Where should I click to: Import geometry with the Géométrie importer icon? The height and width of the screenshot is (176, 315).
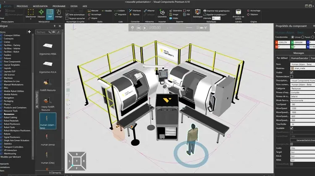click(x=162, y=13)
